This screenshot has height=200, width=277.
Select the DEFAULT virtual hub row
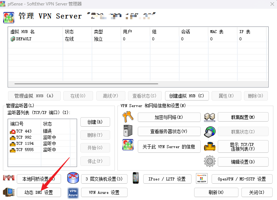pos(24,39)
